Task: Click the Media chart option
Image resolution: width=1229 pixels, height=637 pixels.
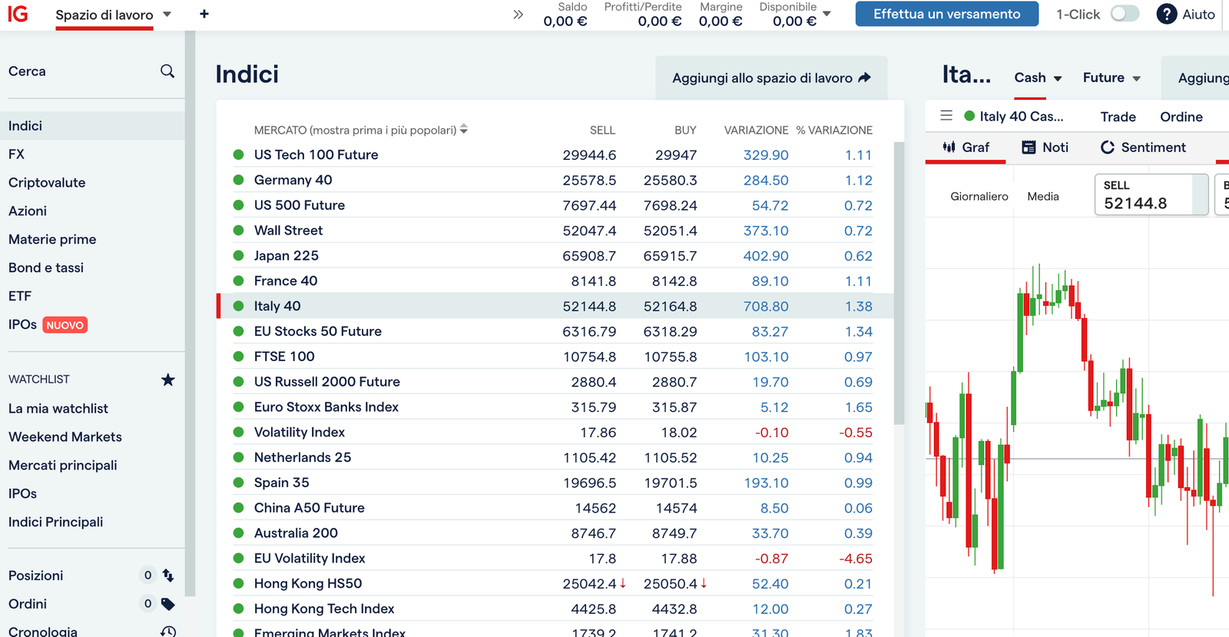Action: pos(1043,197)
